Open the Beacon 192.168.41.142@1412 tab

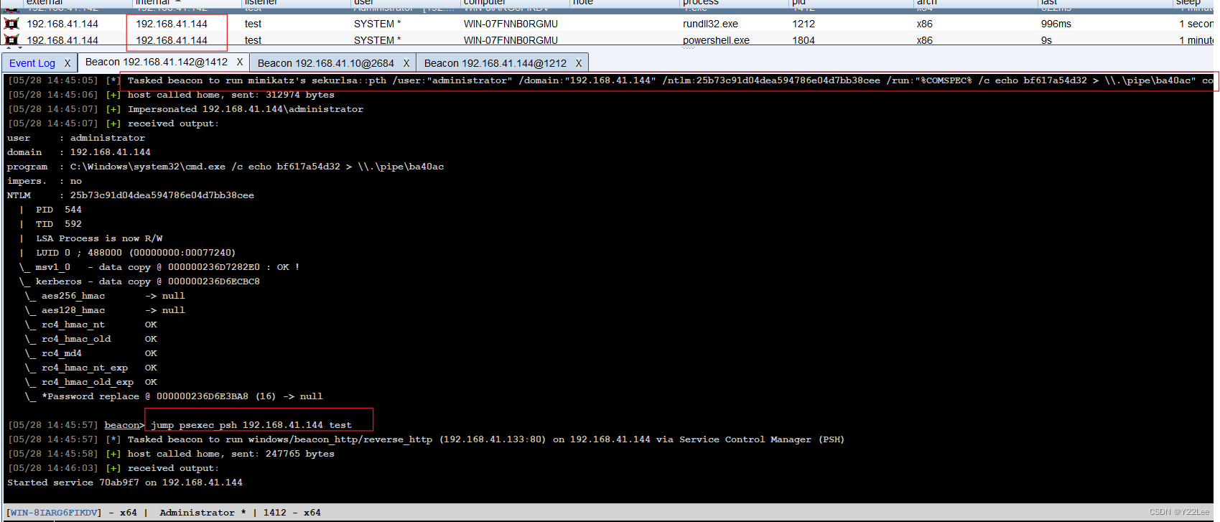(157, 62)
